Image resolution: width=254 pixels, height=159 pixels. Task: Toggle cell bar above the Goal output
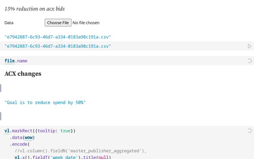tap(1, 88)
